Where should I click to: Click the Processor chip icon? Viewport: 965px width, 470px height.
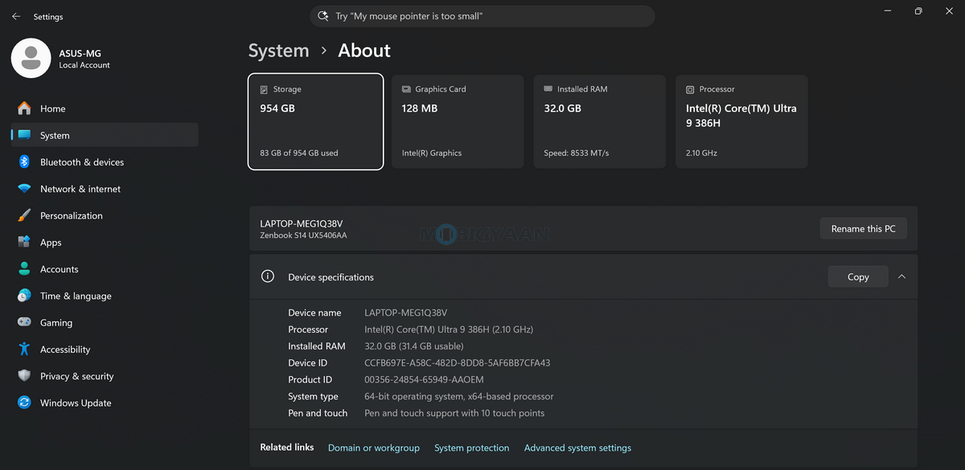pos(690,89)
